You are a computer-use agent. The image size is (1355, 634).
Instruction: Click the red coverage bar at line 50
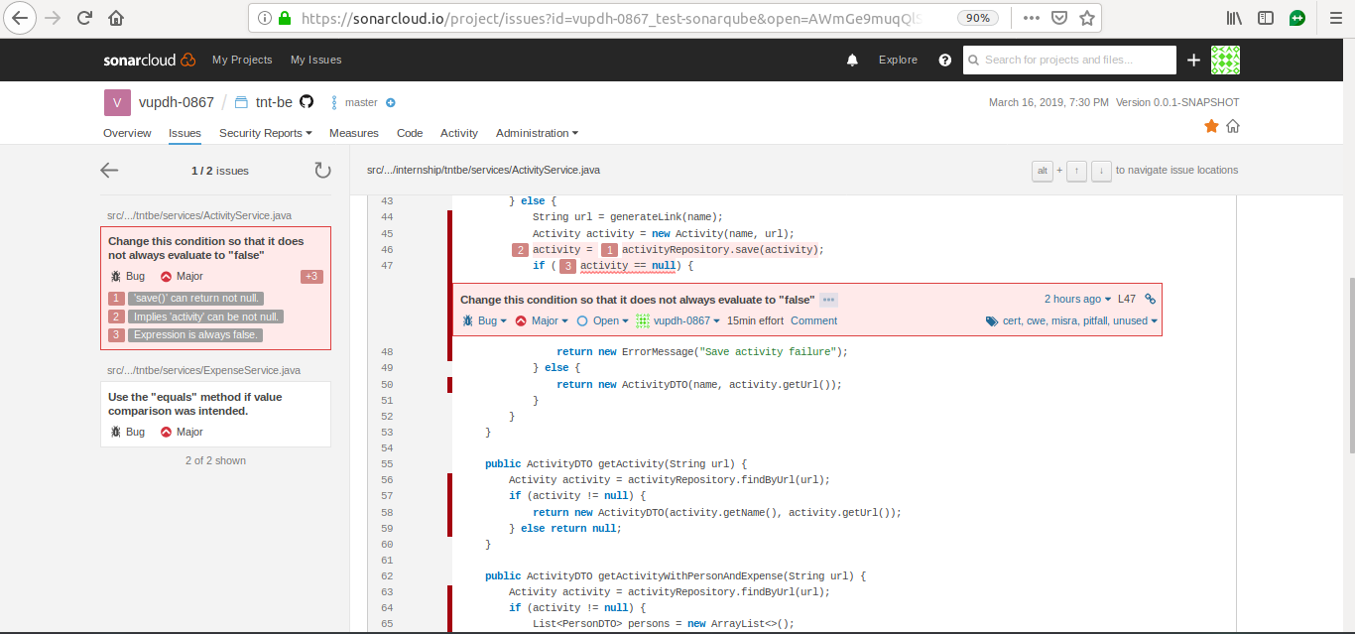[x=450, y=384]
